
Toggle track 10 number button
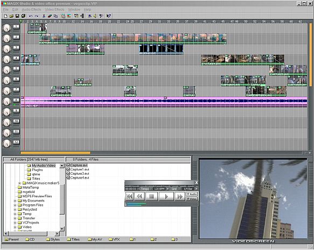coord(16,122)
